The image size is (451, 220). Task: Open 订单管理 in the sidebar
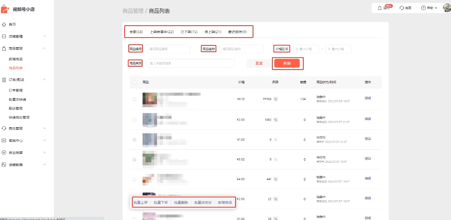[x=16, y=90]
